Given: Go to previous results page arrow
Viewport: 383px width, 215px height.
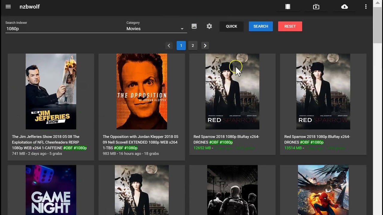Looking at the screenshot, I should (169, 46).
